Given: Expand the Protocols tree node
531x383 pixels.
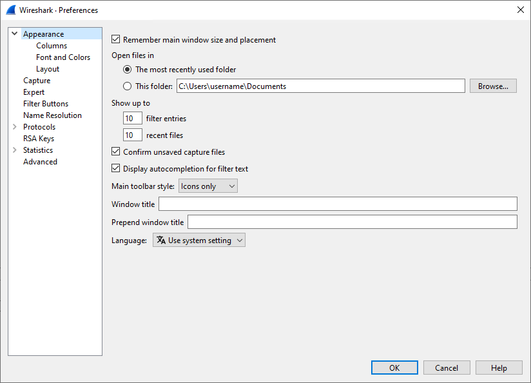Looking at the screenshot, I should [x=15, y=127].
